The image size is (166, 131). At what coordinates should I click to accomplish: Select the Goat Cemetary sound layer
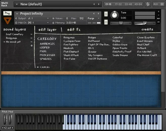14,34
